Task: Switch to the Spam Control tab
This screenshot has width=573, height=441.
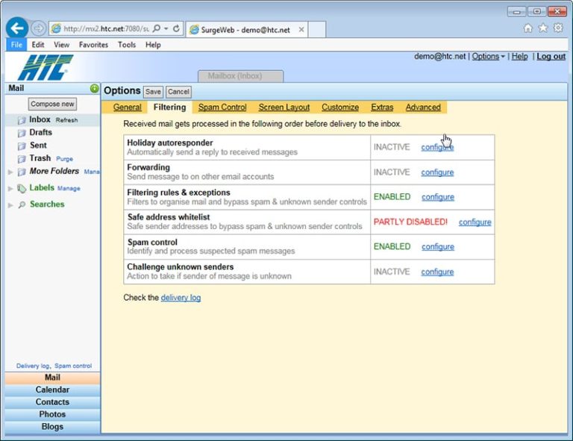Action: point(222,107)
